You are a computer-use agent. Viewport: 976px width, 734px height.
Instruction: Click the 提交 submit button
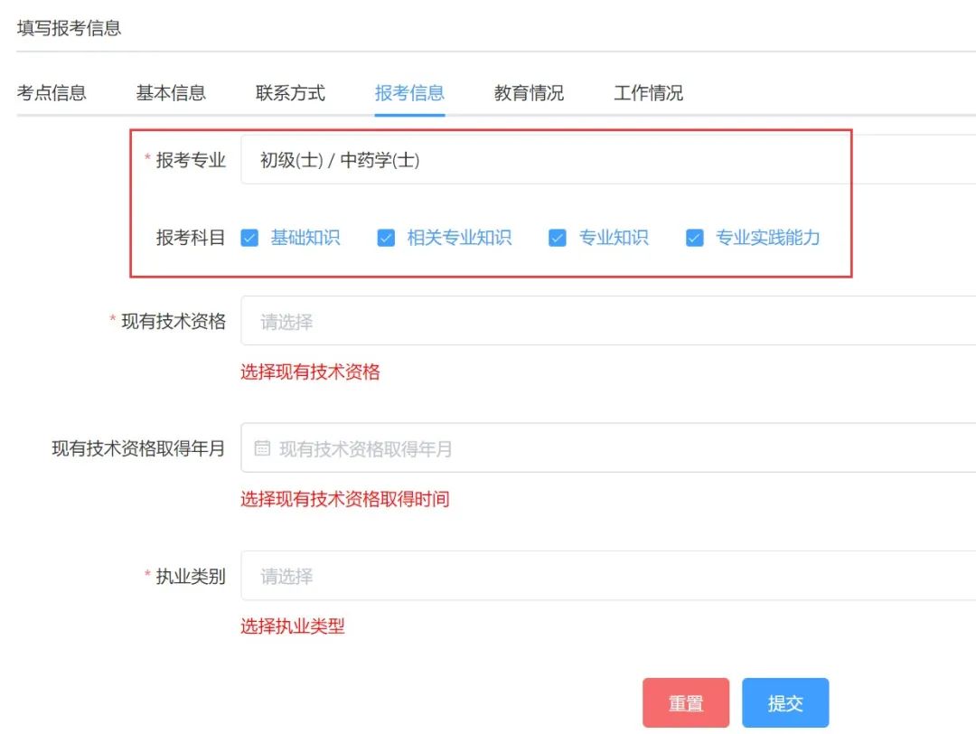(784, 701)
